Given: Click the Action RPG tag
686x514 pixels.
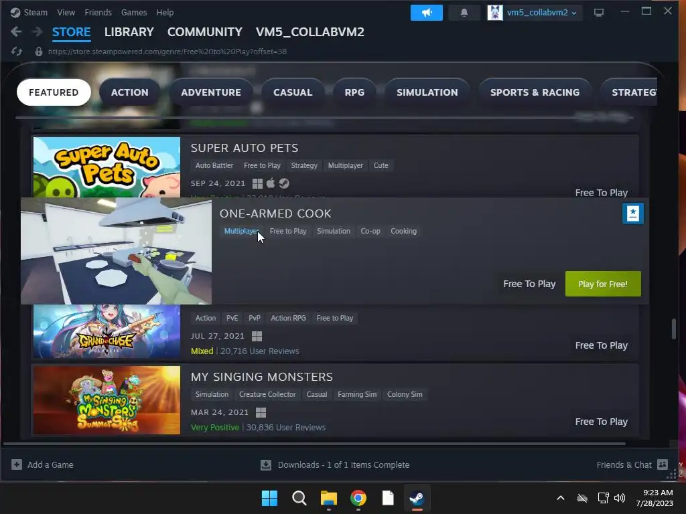Looking at the screenshot, I should (x=288, y=318).
